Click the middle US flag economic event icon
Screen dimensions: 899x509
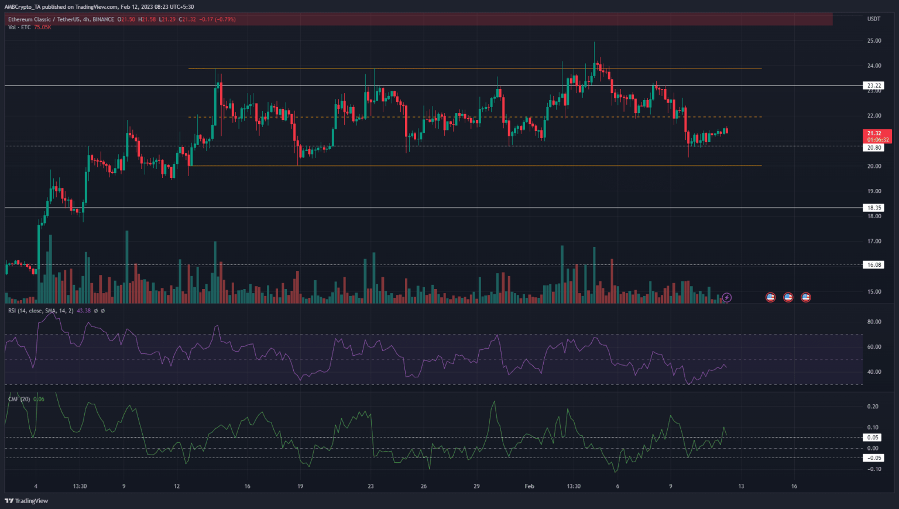tap(788, 297)
